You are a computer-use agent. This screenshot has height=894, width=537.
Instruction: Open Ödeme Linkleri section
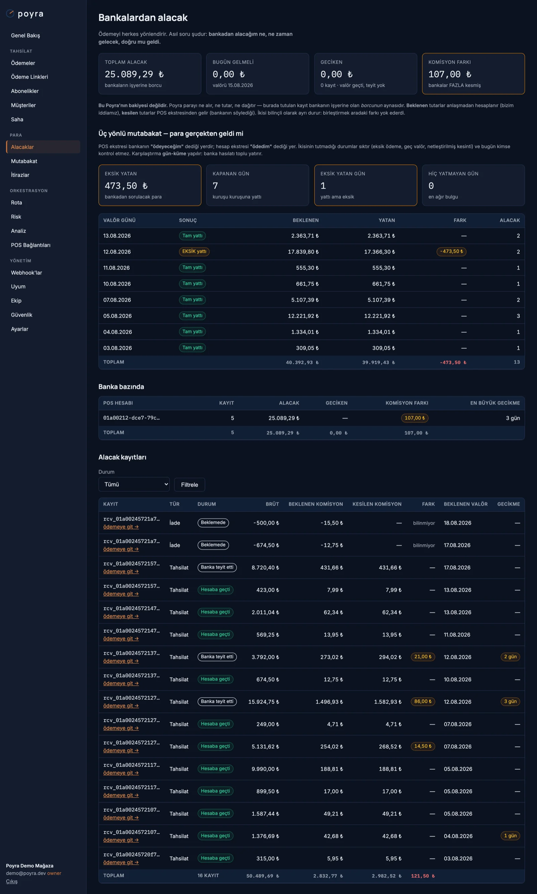pyautogui.click(x=29, y=77)
